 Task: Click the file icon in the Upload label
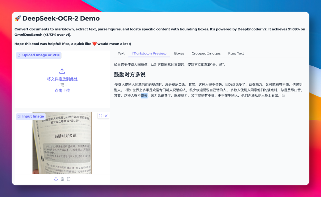click(19, 55)
